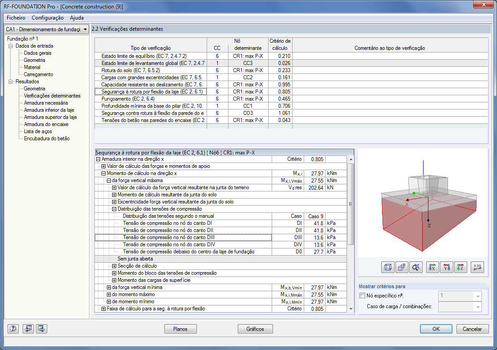Click the details table scroll-up arrow
The image size is (497, 350).
click(350, 159)
